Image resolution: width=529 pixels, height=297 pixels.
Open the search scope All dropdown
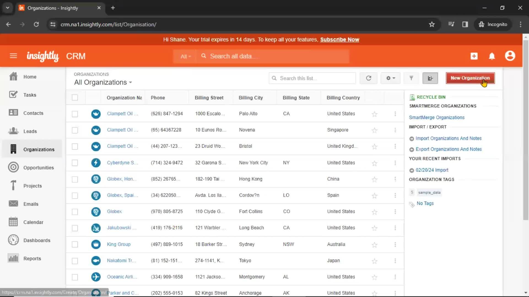click(185, 56)
